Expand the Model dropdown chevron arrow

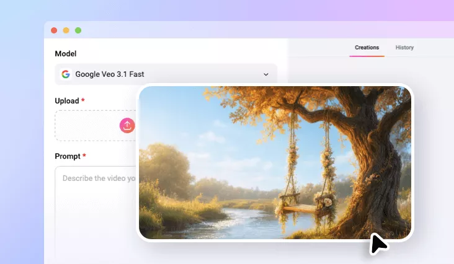(266, 74)
